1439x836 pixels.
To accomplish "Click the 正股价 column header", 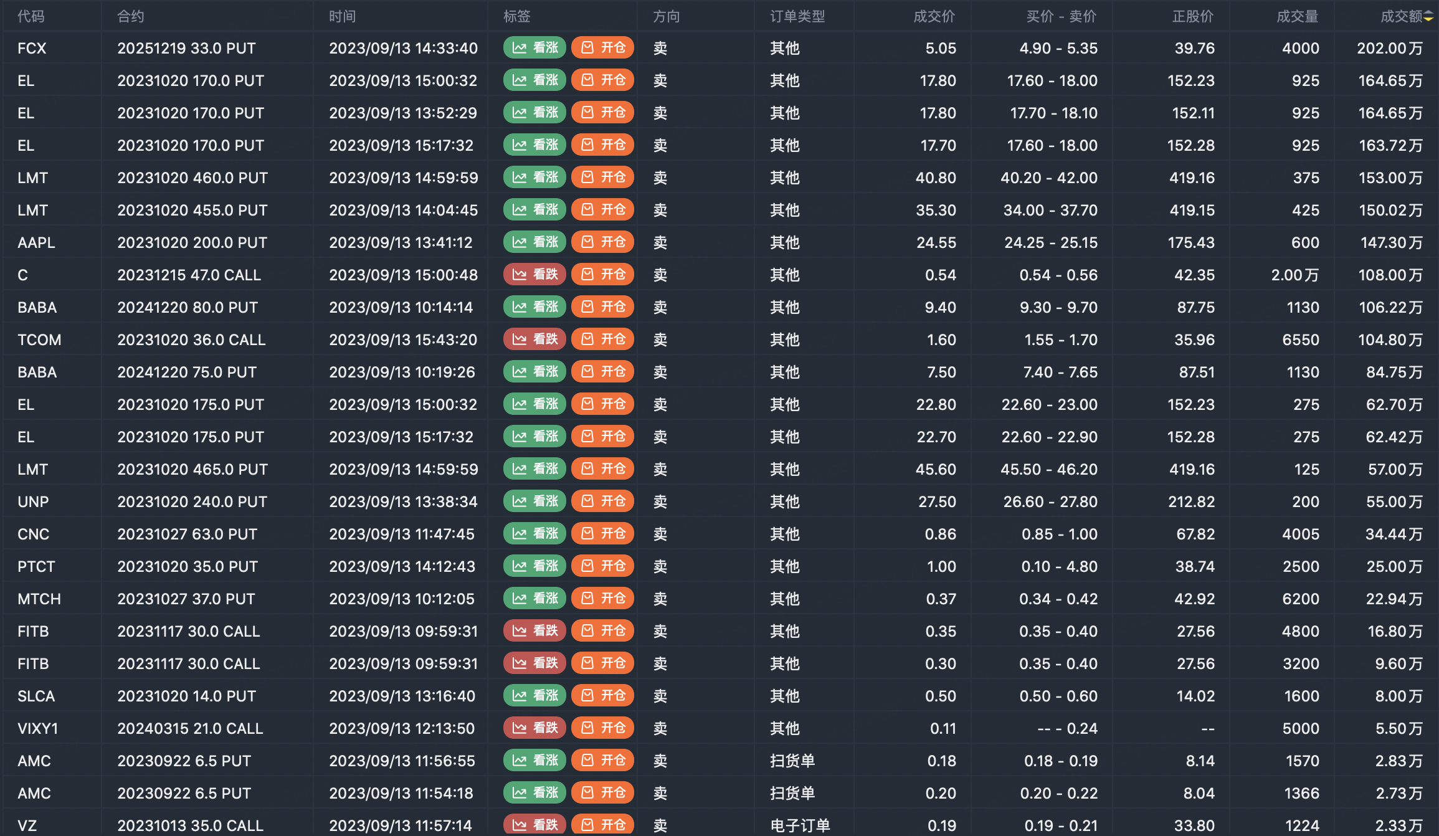I will click(x=1192, y=17).
